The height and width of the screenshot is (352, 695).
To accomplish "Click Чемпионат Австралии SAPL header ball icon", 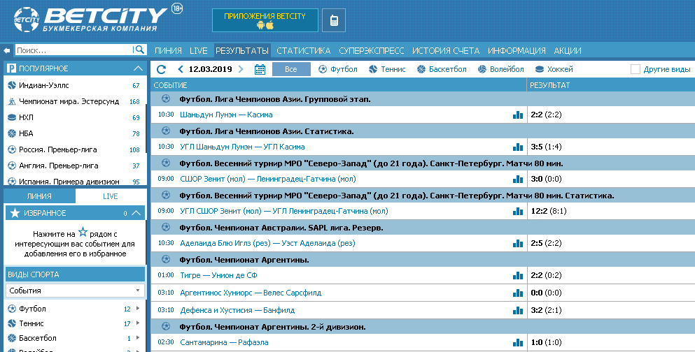I will 166,227.
